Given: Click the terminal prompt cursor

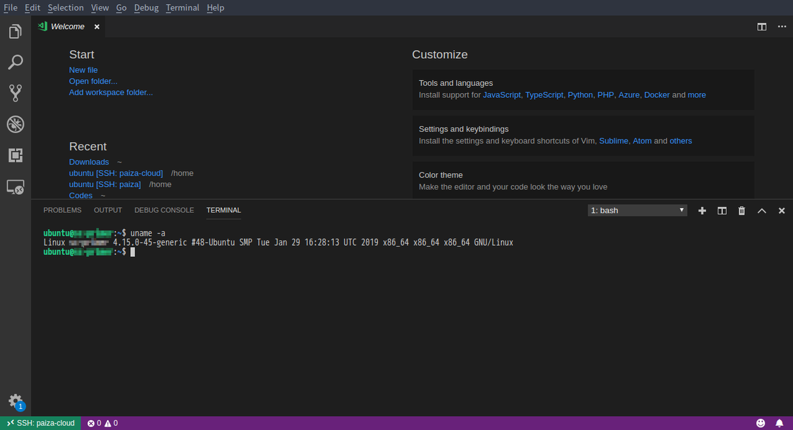Looking at the screenshot, I should coord(133,252).
